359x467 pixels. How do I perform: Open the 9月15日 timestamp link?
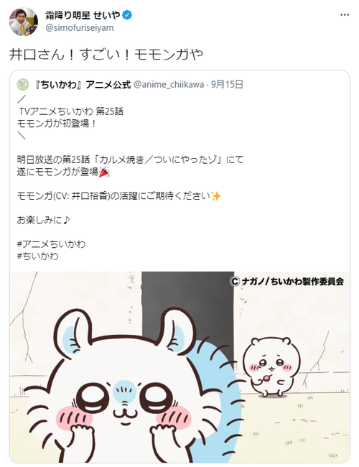pyautogui.click(x=227, y=85)
